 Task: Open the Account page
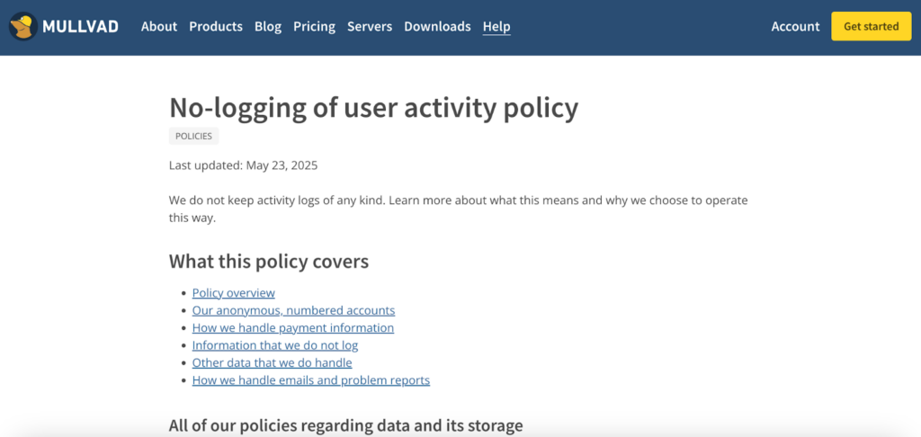(795, 26)
